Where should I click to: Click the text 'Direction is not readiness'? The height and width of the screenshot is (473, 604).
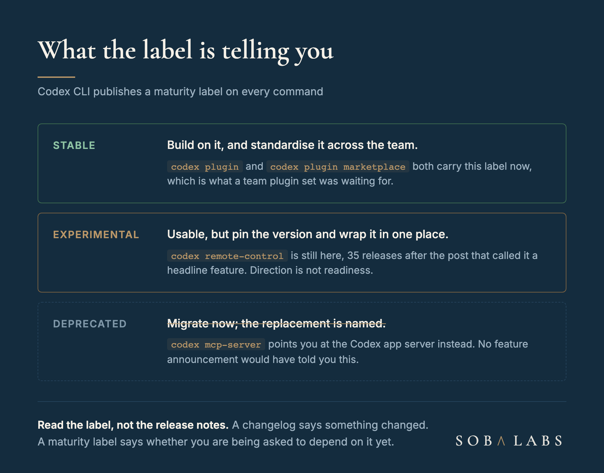[x=311, y=270]
